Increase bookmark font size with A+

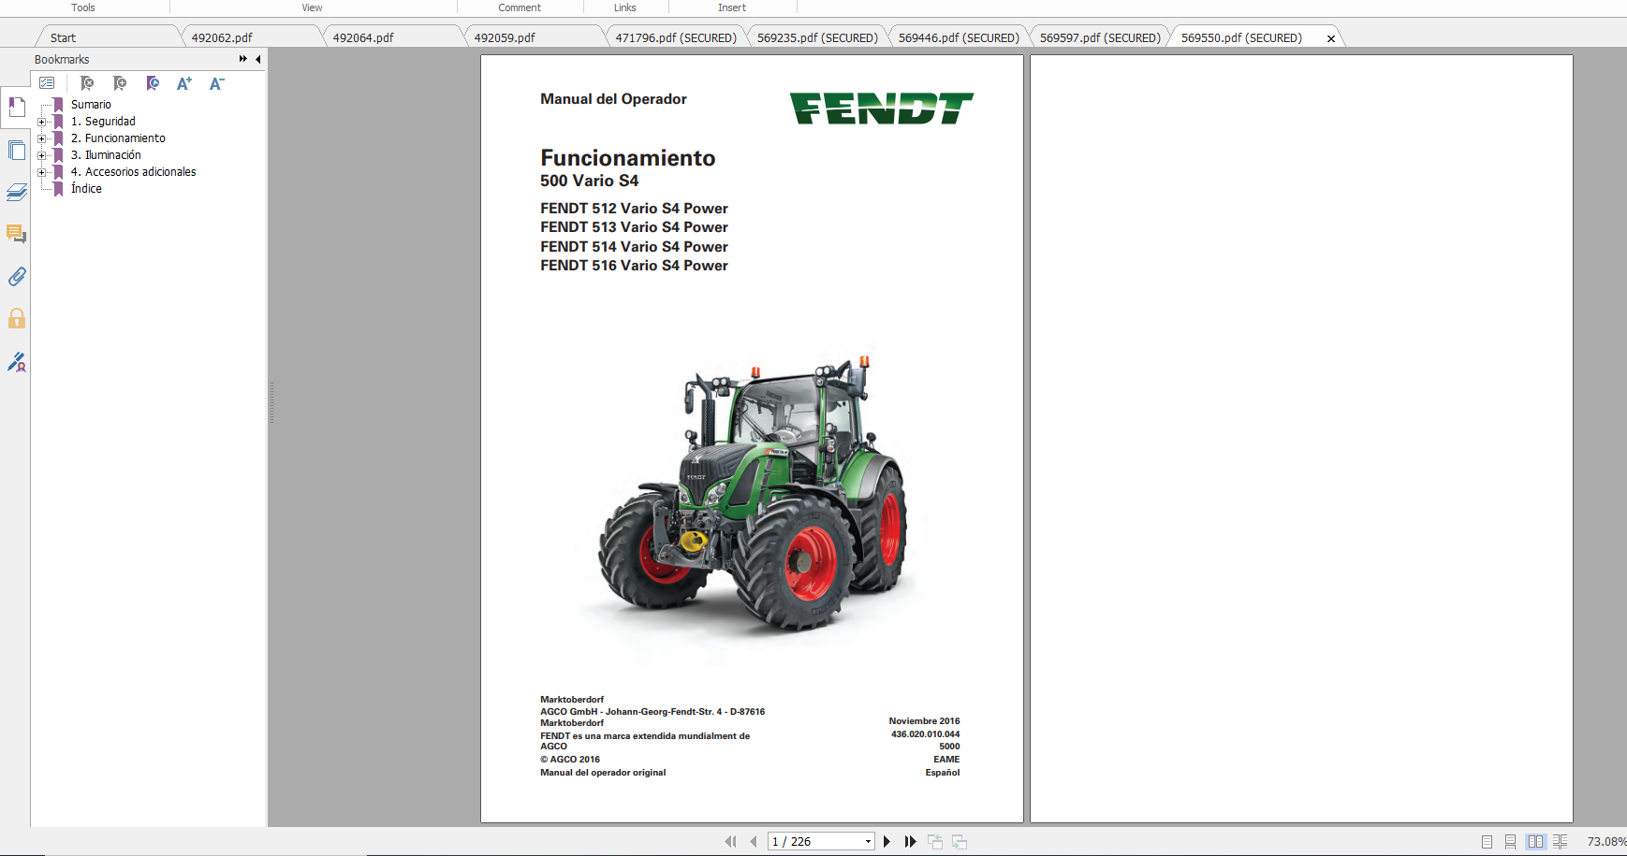tap(184, 83)
